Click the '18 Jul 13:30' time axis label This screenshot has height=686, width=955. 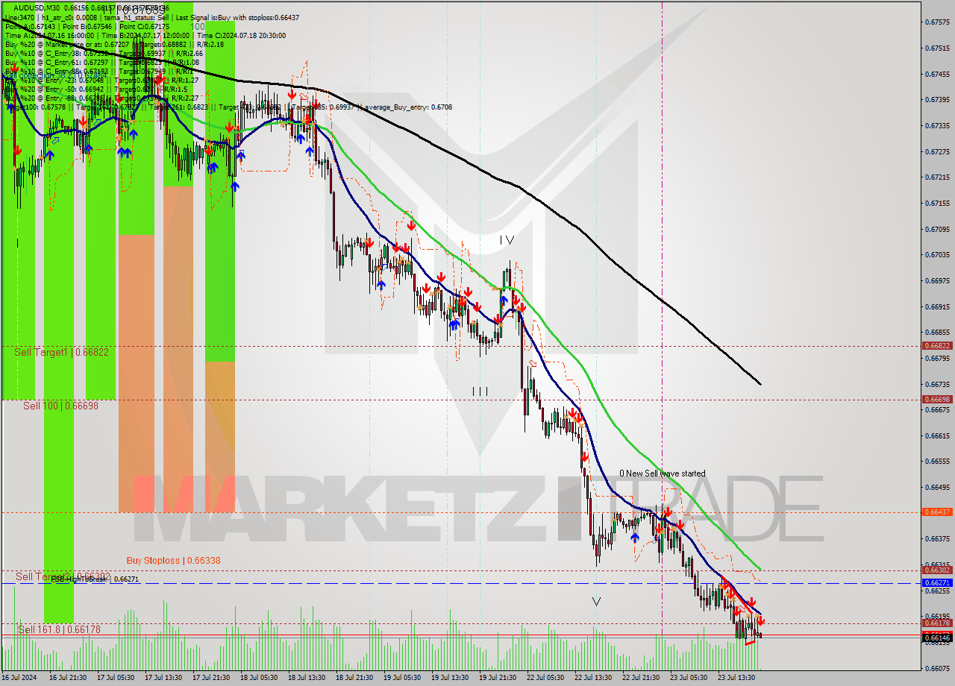click(306, 678)
